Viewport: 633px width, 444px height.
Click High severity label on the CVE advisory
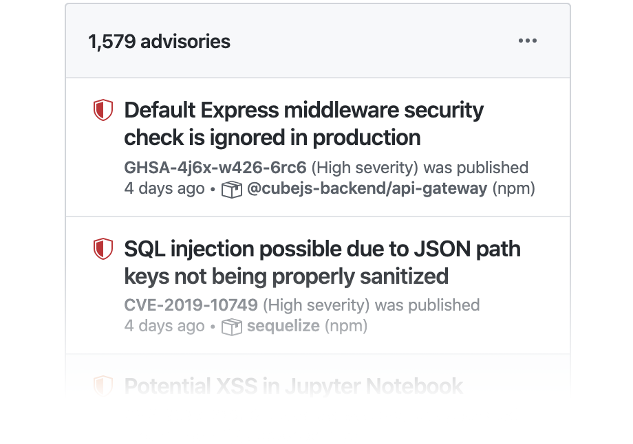316,305
